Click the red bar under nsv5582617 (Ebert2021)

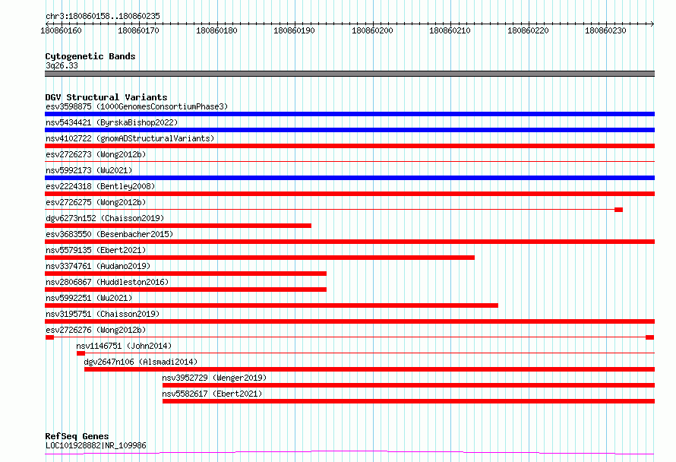click(409, 401)
